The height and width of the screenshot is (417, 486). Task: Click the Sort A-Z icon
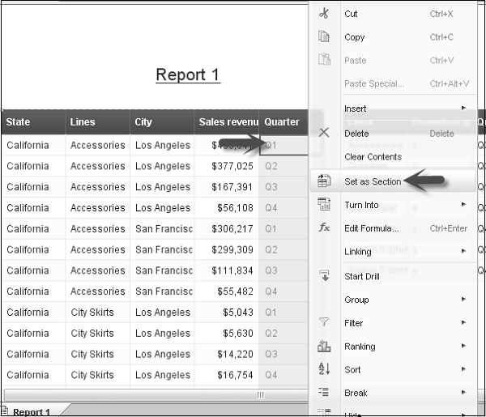point(324,370)
